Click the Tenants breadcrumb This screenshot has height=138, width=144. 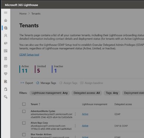coord(36,14)
